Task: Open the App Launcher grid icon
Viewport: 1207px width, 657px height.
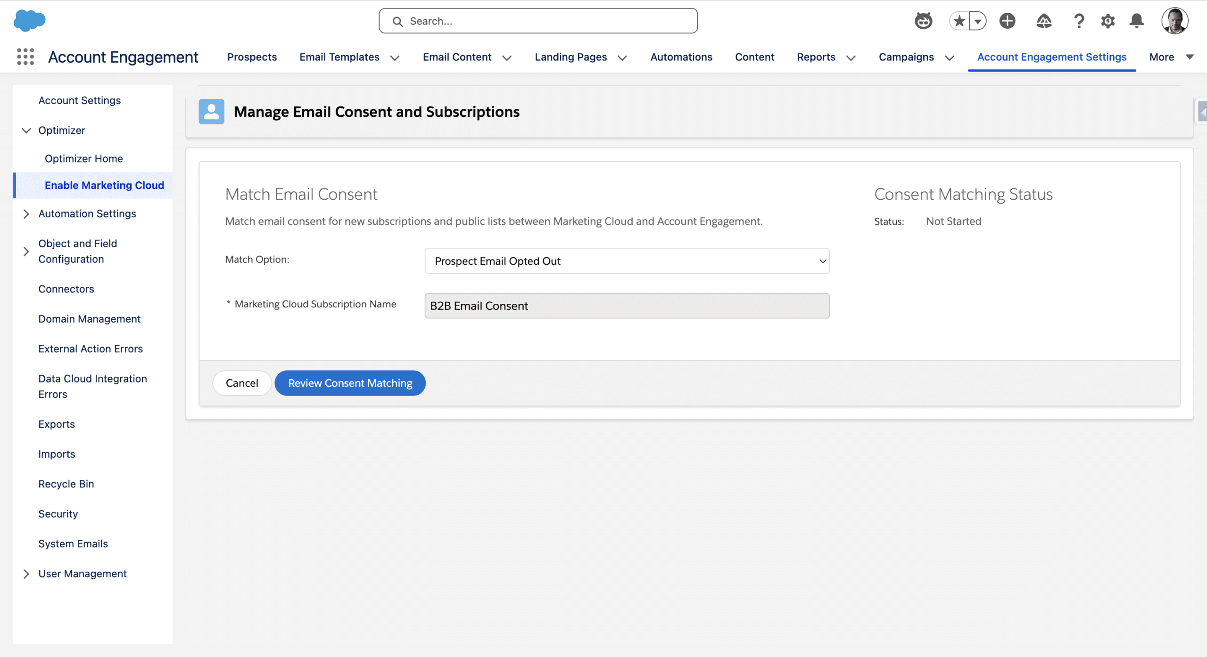Action: [25, 57]
